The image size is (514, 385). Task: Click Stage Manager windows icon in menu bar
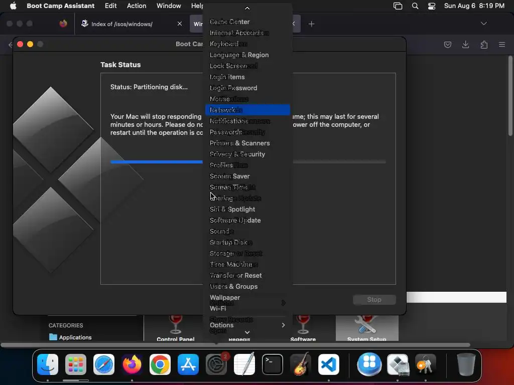pos(398,6)
